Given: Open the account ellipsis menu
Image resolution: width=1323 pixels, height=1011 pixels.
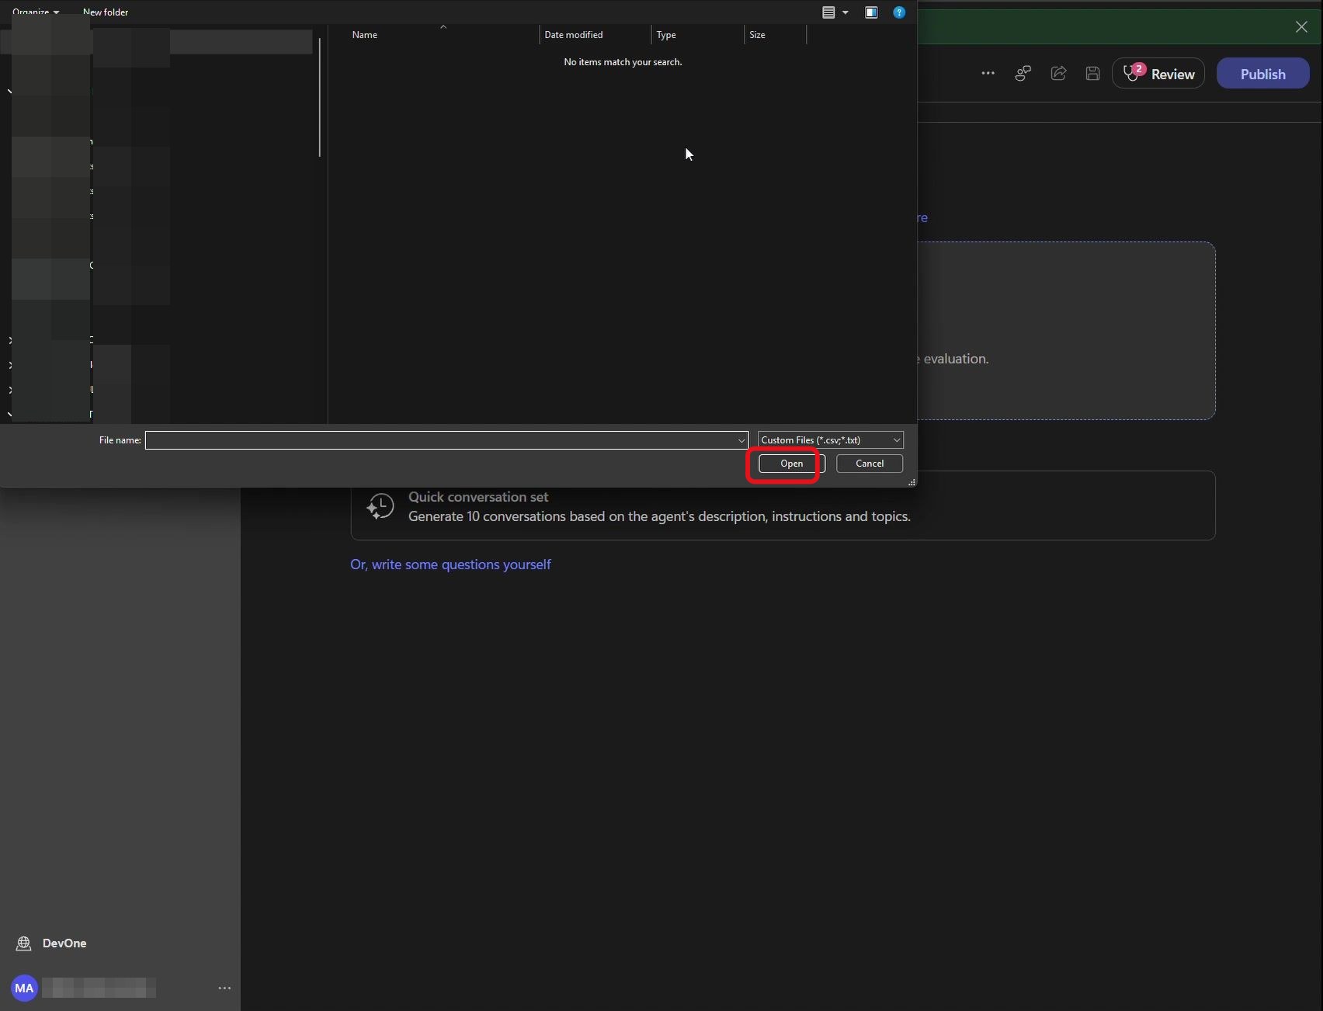Looking at the screenshot, I should point(224,988).
